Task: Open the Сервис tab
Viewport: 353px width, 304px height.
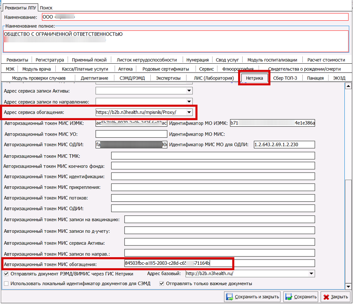Action: coord(206,69)
